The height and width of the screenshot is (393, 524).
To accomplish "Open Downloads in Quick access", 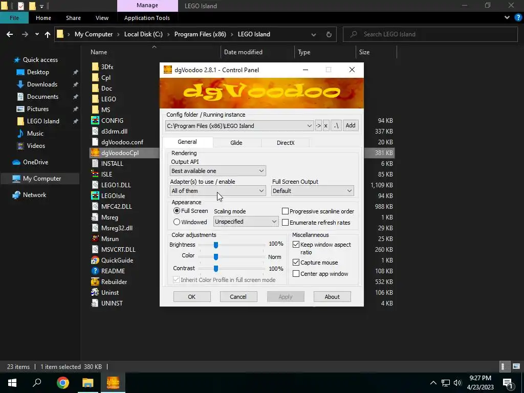I will click(42, 84).
